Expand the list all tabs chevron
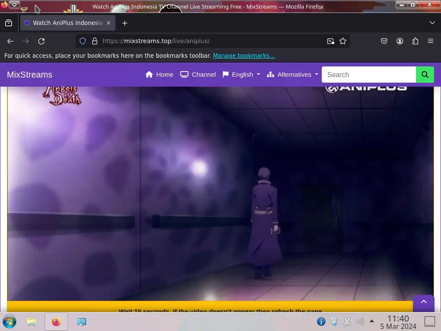441x331 pixels. (x=432, y=23)
